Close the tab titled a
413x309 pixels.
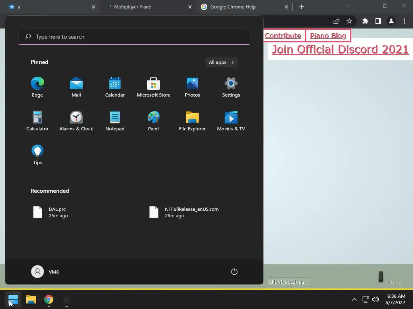(94, 7)
